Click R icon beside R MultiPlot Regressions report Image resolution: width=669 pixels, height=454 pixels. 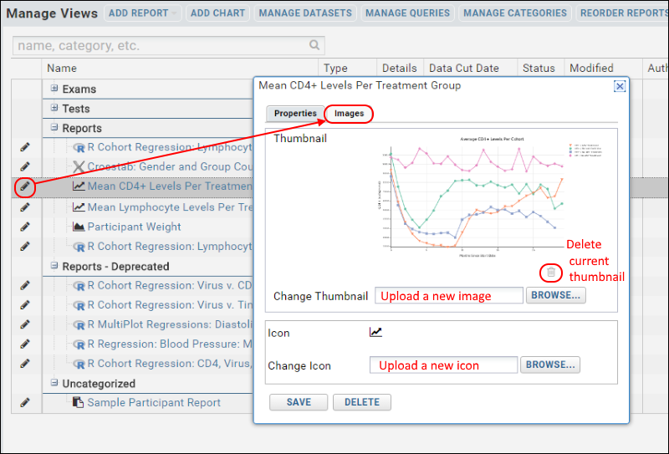79,324
